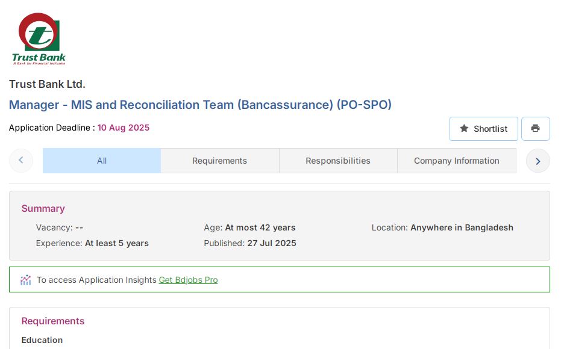The image size is (561, 349).
Task: Open the Get Bdjobs Pro link
Action: (188, 280)
